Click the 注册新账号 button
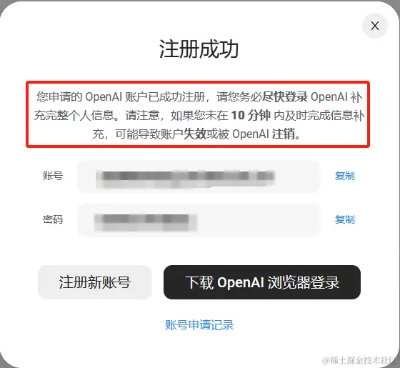The image size is (400, 368). coord(94,282)
